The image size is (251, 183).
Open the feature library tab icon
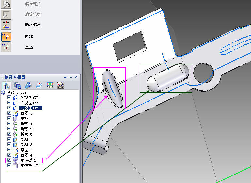17,85
